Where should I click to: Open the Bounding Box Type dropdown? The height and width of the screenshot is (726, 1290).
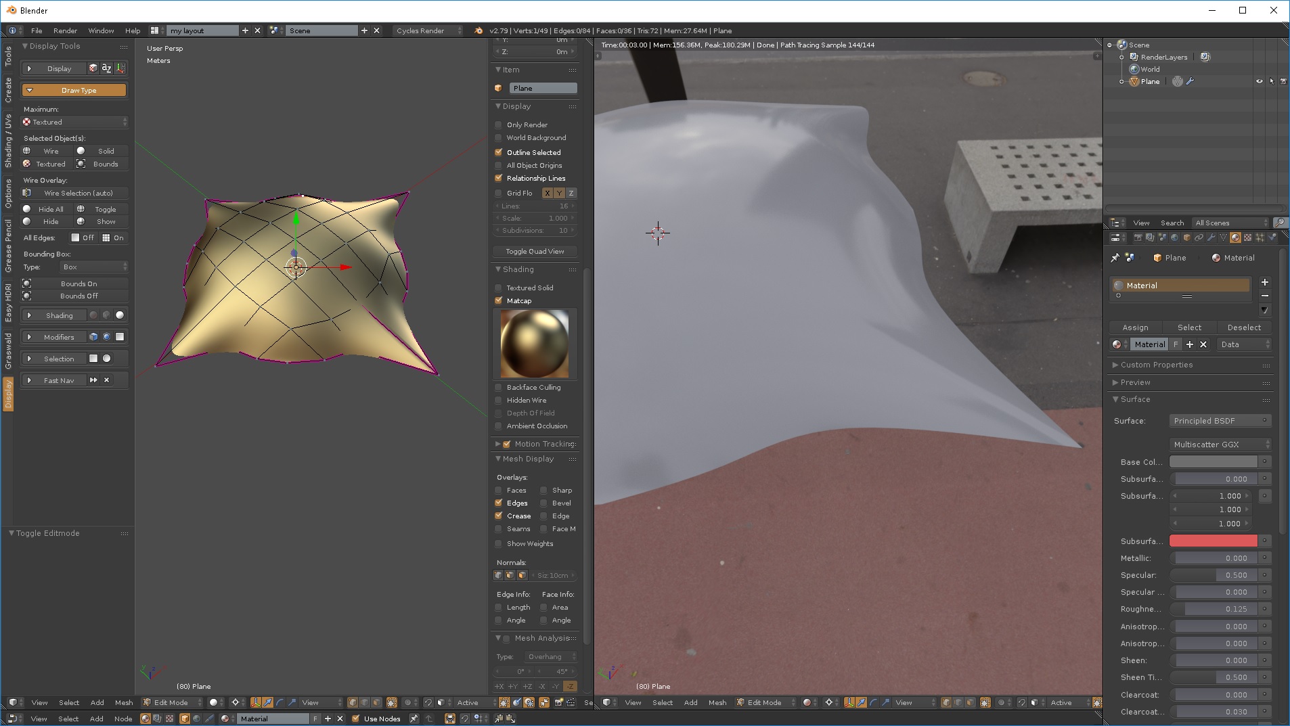click(93, 267)
